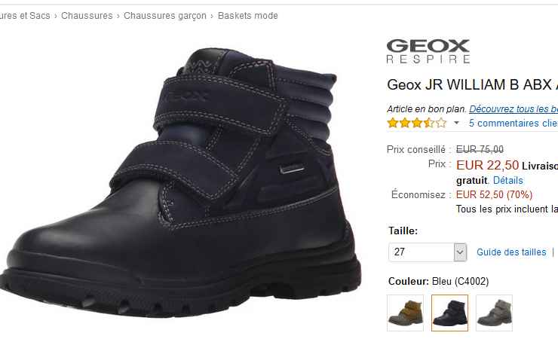Click the Geox JR WILLIAM B ABX product title

pos(472,84)
